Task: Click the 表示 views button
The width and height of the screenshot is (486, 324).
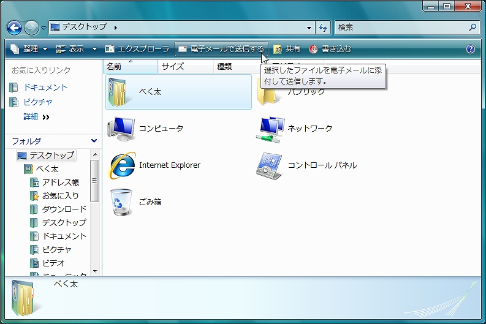Action: pyautogui.click(x=70, y=49)
